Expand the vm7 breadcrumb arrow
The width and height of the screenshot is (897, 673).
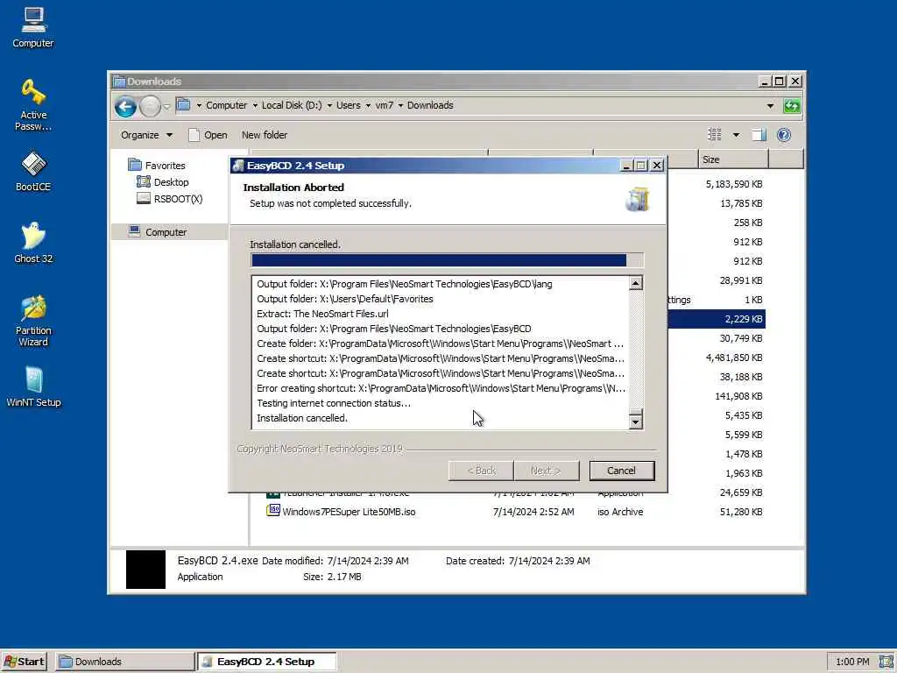point(400,106)
